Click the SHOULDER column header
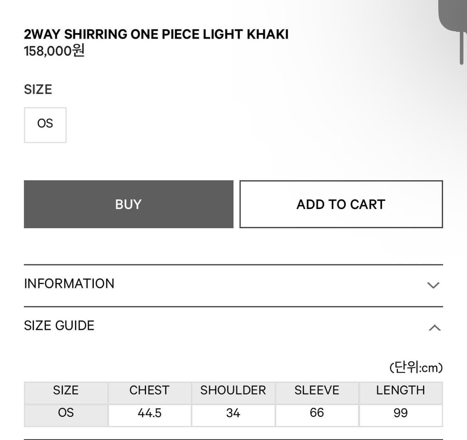 tap(233, 391)
